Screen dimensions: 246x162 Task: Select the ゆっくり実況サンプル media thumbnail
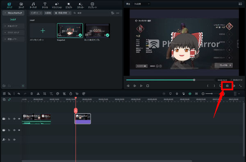pos(97,31)
